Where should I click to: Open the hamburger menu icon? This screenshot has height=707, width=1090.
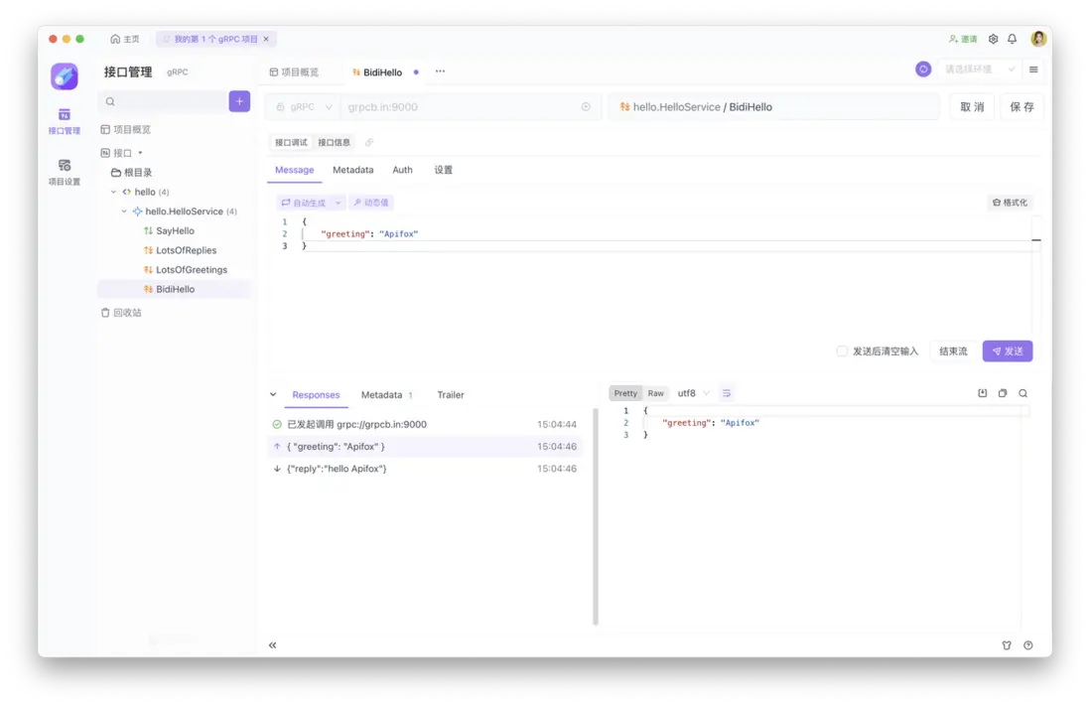[x=1033, y=70]
